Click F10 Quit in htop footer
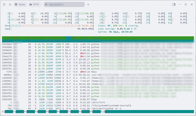The image size is (196, 116). (106, 112)
